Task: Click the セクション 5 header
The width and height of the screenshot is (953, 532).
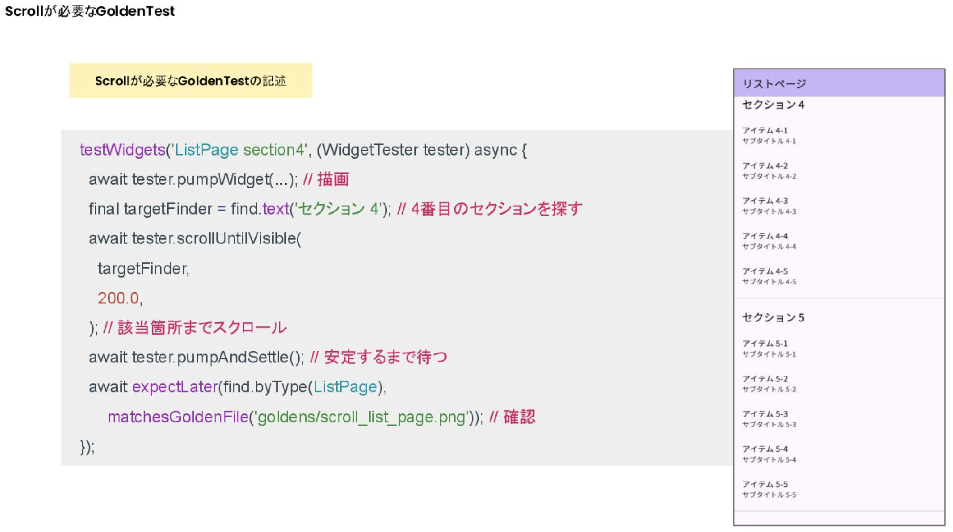Action: pyautogui.click(x=773, y=317)
